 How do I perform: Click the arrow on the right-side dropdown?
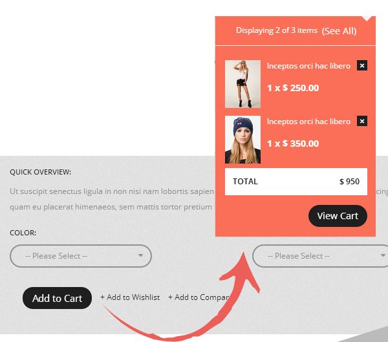[383, 255]
